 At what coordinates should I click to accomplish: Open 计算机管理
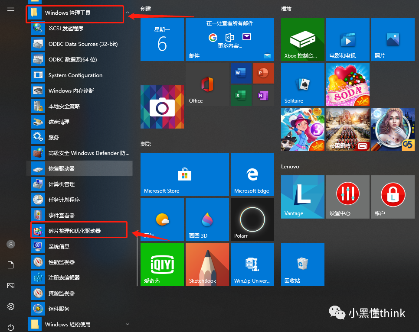80,184
